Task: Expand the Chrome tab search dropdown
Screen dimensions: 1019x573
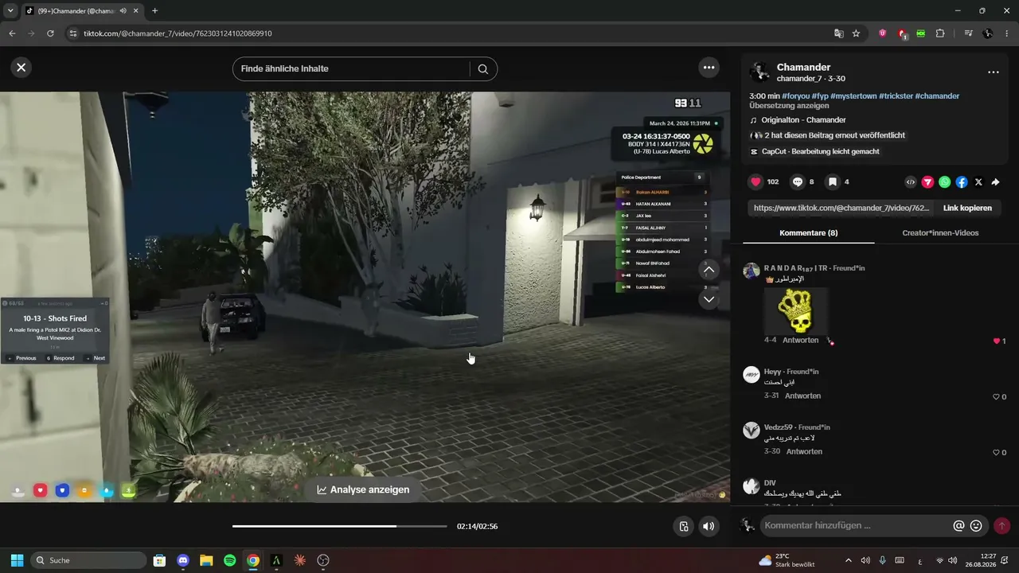Action: (x=10, y=10)
